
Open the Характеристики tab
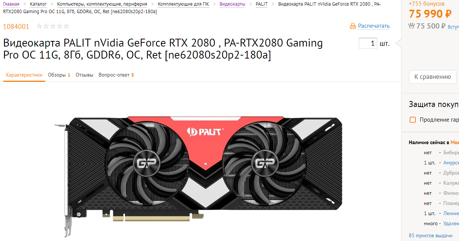click(24, 75)
